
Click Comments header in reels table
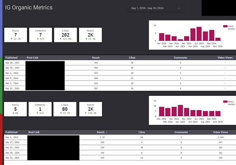click(181, 132)
